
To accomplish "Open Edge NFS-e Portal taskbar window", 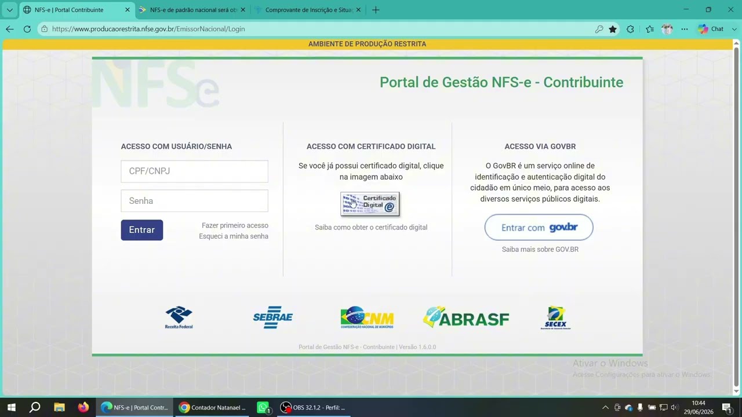I will tap(135, 407).
